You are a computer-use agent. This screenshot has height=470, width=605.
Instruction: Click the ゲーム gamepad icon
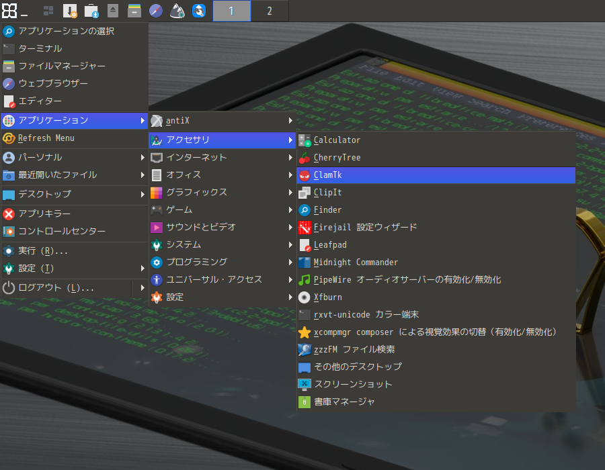pyautogui.click(x=156, y=210)
